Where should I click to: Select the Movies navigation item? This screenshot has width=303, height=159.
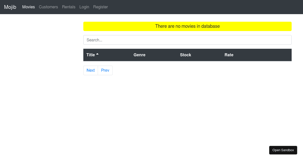(x=29, y=7)
